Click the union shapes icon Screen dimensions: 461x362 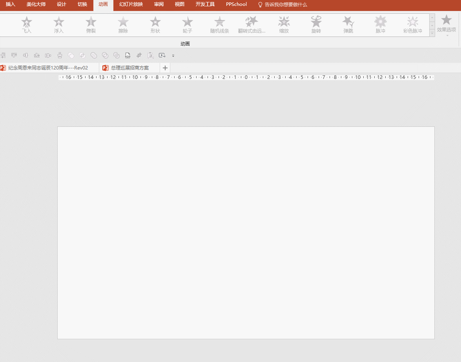click(x=94, y=55)
